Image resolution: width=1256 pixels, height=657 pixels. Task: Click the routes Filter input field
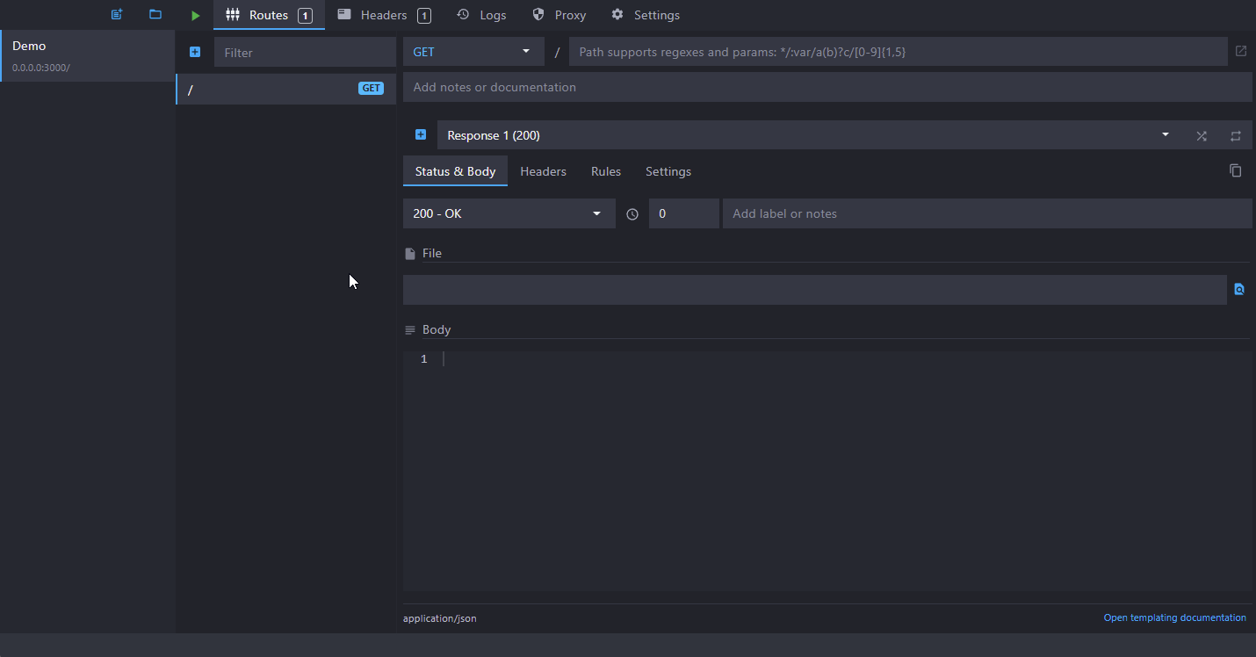pos(305,53)
